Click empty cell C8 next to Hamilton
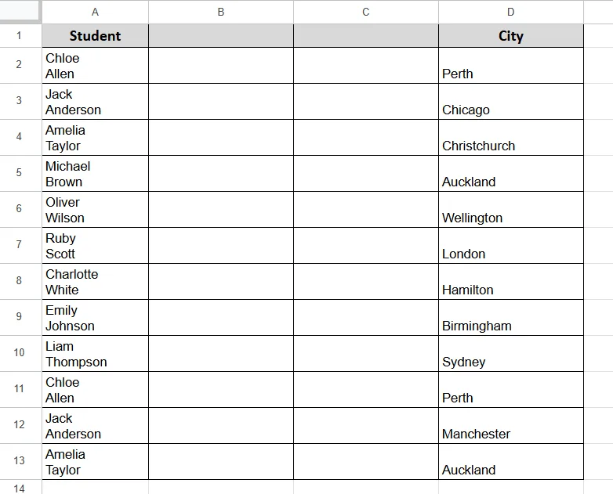Image resolution: width=613 pixels, height=494 pixels. pyautogui.click(x=366, y=282)
